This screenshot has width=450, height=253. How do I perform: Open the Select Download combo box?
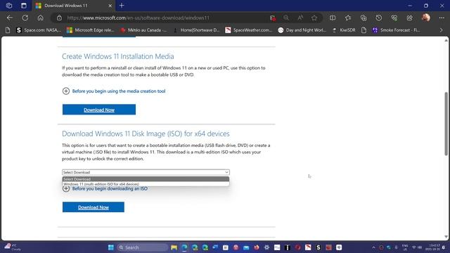coord(146,172)
